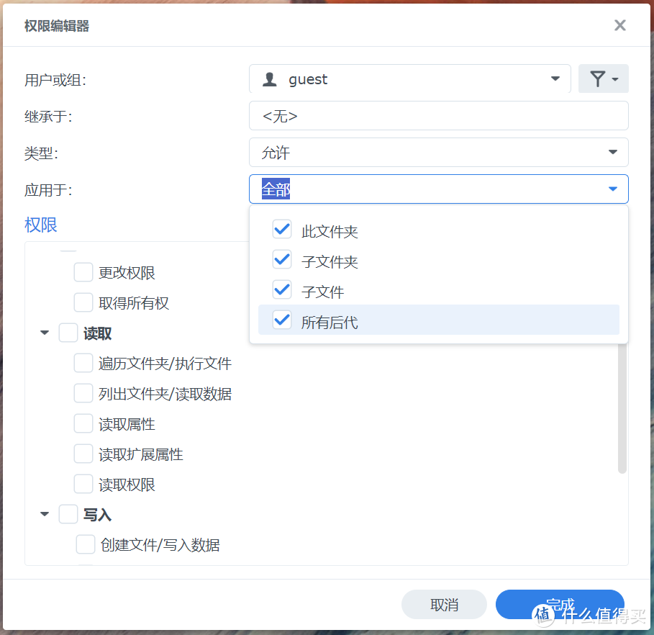Screen dimensions: 654x635
Task: Open the 类型 dropdown showing 允许
Action: (x=612, y=152)
